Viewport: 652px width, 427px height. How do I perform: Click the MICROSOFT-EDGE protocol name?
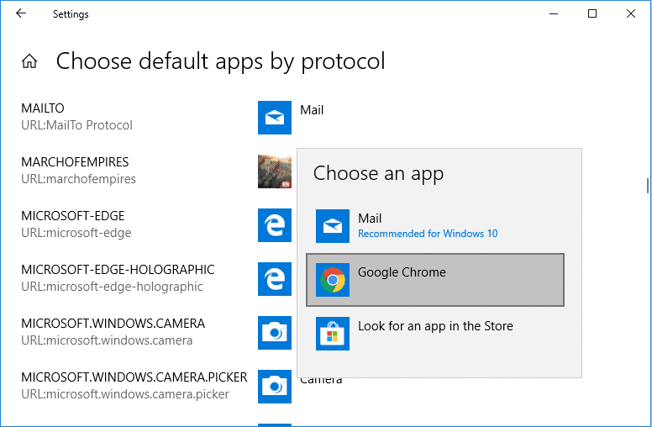click(x=73, y=215)
